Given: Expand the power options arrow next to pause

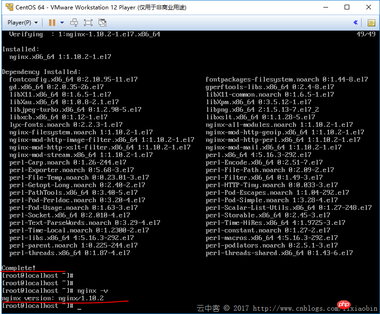Looking at the screenshot, I should pos(62,23).
